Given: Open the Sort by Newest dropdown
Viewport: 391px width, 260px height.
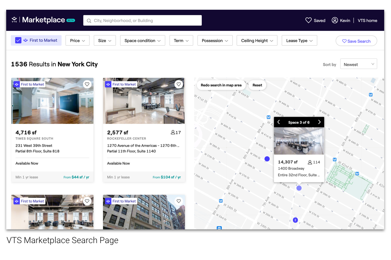Looking at the screenshot, I should coord(358,64).
